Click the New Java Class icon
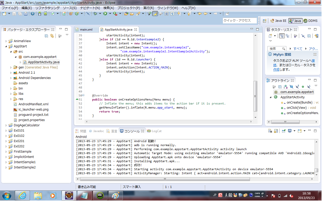This screenshot has height=201, width=322. tap(77, 14)
